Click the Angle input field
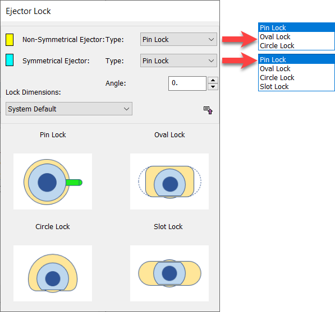335x312 pixels. (x=187, y=83)
